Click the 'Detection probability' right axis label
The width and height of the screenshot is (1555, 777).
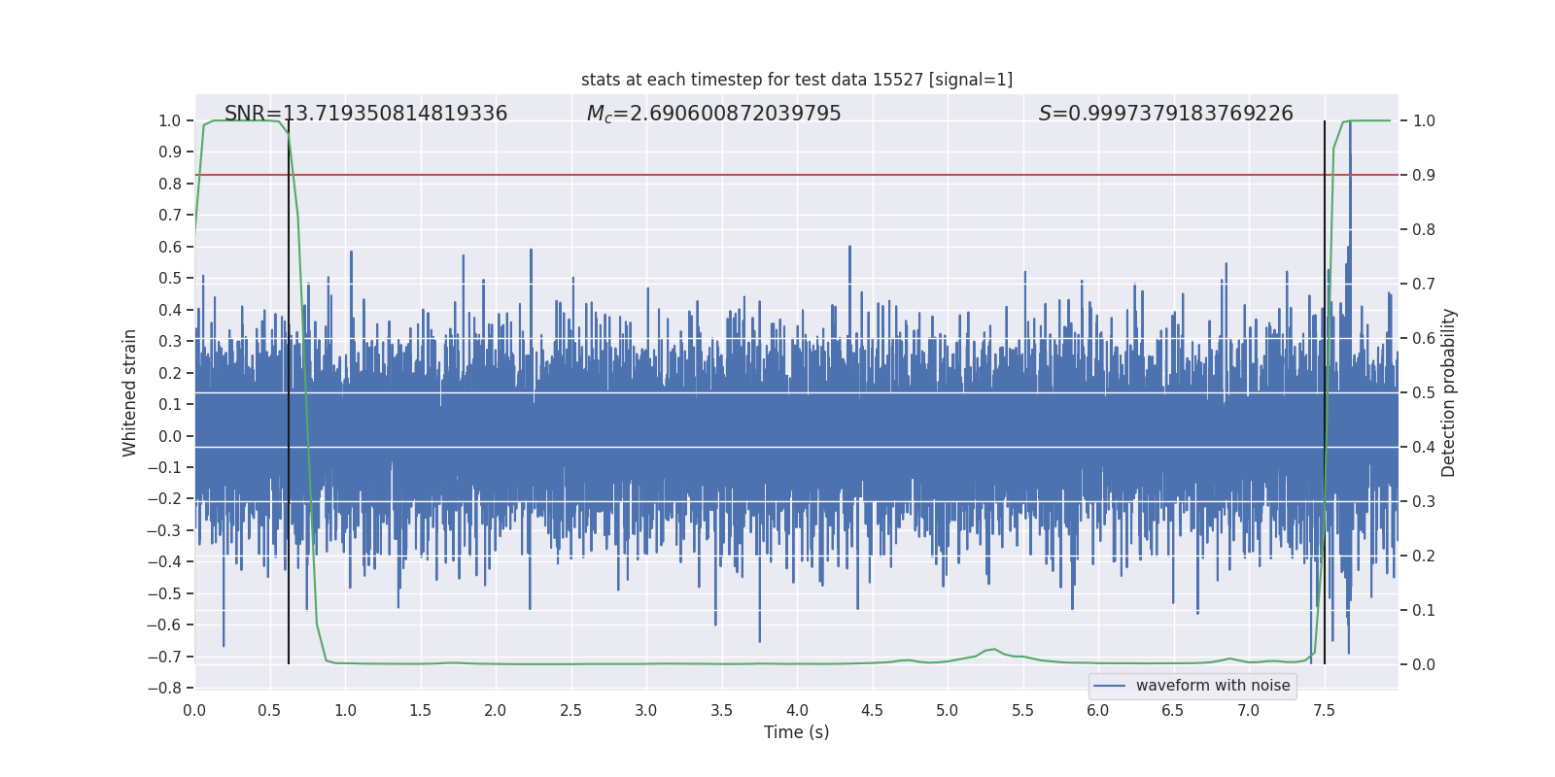1448,392
